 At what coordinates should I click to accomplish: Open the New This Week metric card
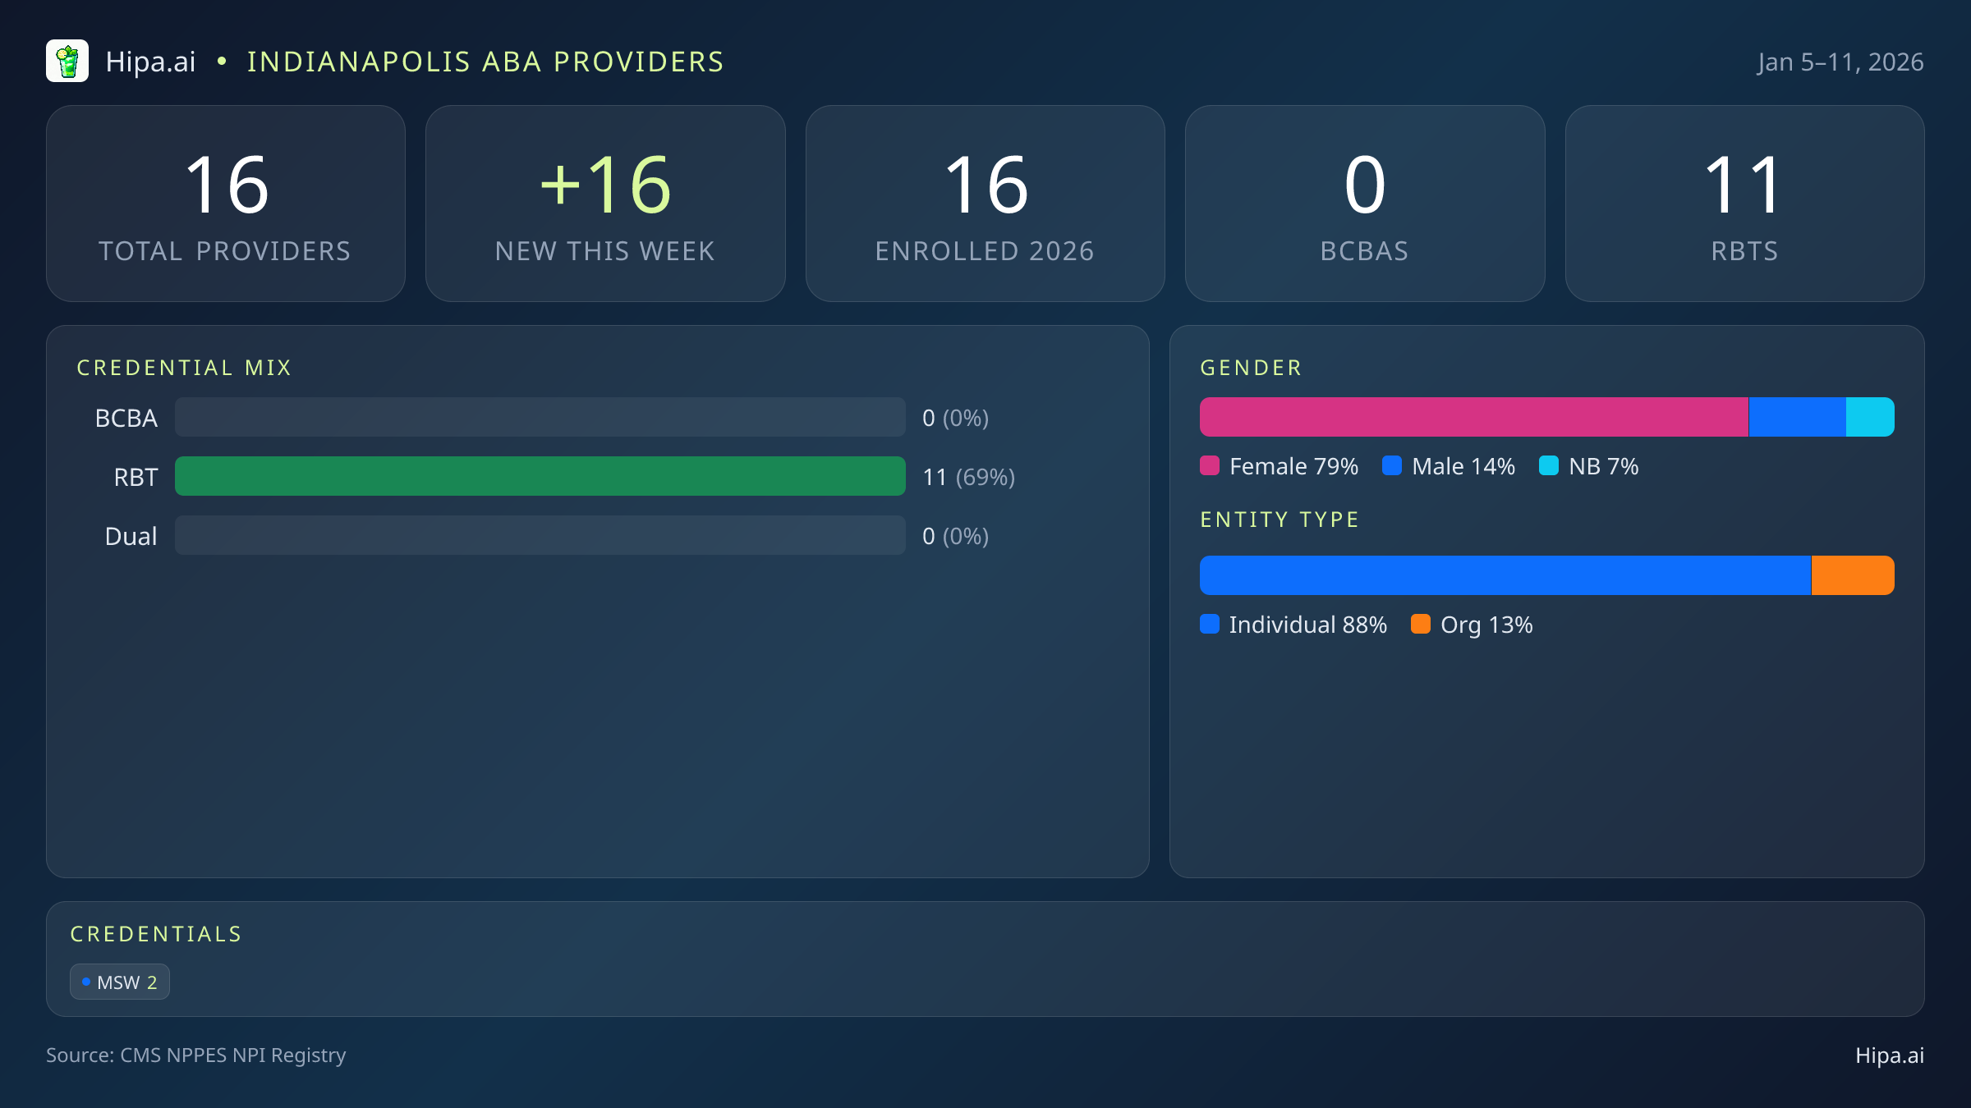click(605, 203)
